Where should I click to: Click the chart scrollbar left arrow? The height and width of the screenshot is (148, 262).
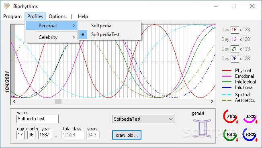click(14, 101)
